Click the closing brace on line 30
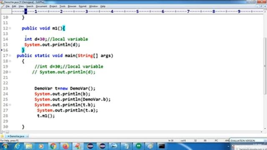This screenshot has height=150, width=267. pos(23,127)
